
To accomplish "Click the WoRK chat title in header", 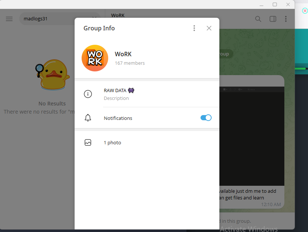I will click(118, 16).
